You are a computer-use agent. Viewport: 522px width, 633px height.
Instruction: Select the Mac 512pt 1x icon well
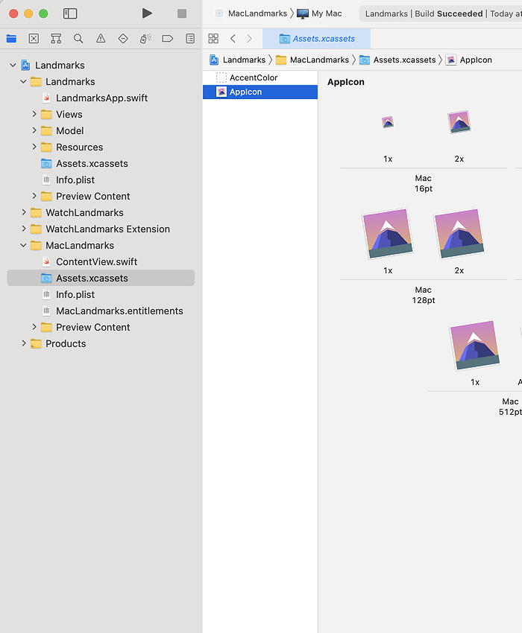[x=475, y=346]
